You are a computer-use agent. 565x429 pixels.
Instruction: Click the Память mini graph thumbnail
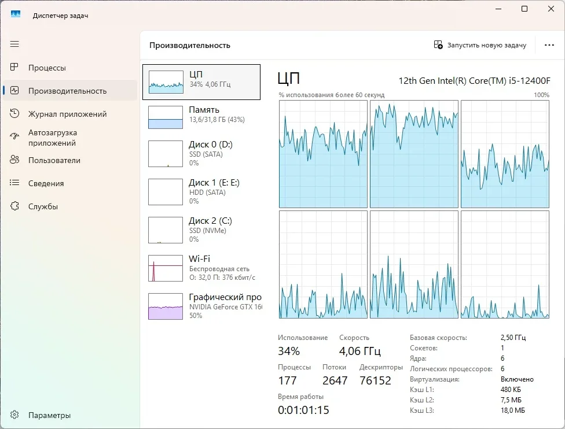(x=166, y=117)
